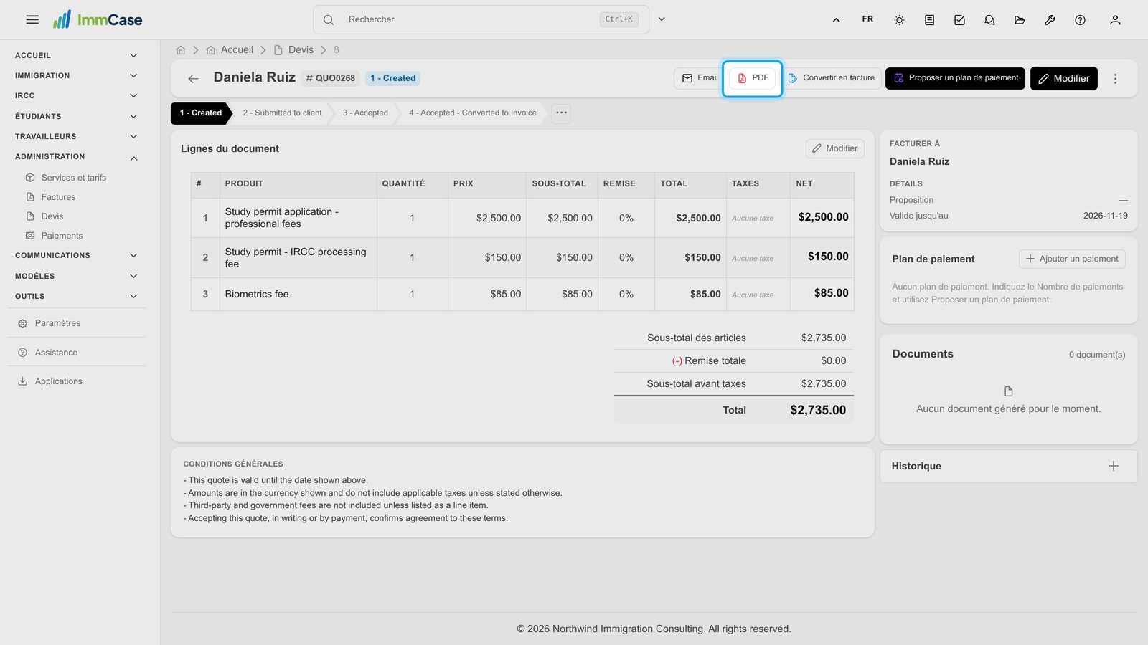Image resolution: width=1148 pixels, height=645 pixels.
Task: Export the quote as PDF
Action: pyautogui.click(x=753, y=78)
